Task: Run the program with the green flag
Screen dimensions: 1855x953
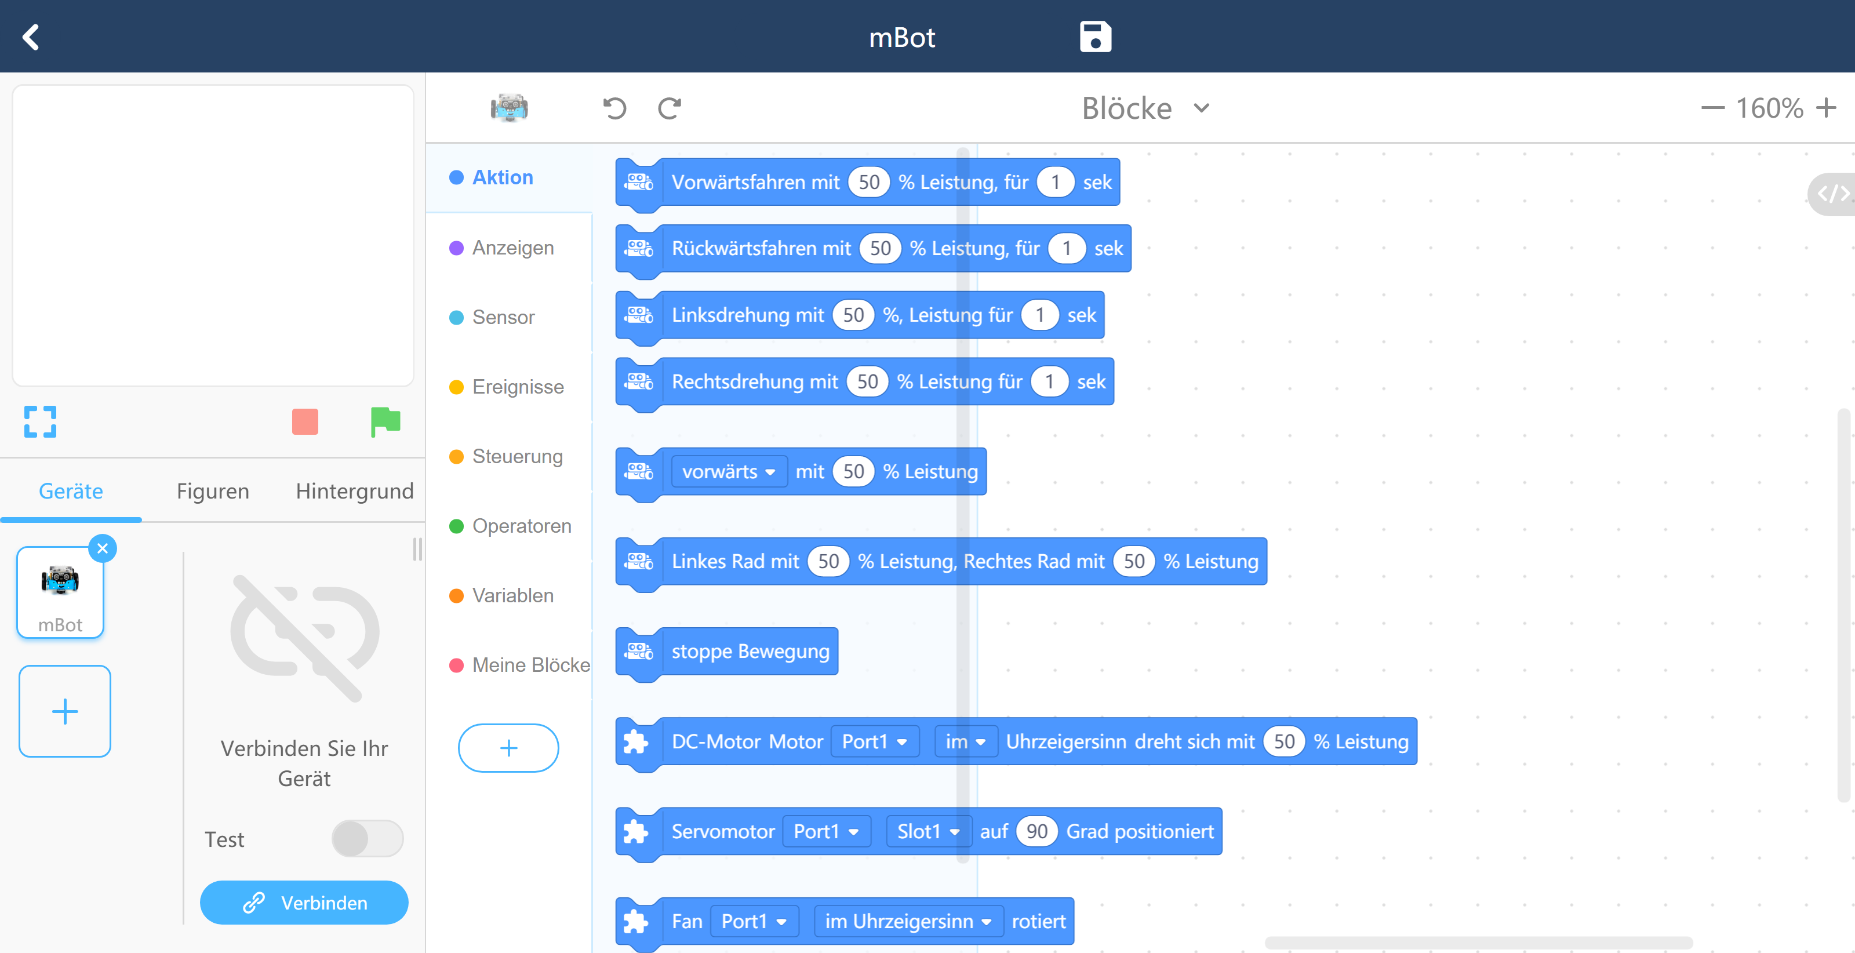Action: tap(385, 421)
